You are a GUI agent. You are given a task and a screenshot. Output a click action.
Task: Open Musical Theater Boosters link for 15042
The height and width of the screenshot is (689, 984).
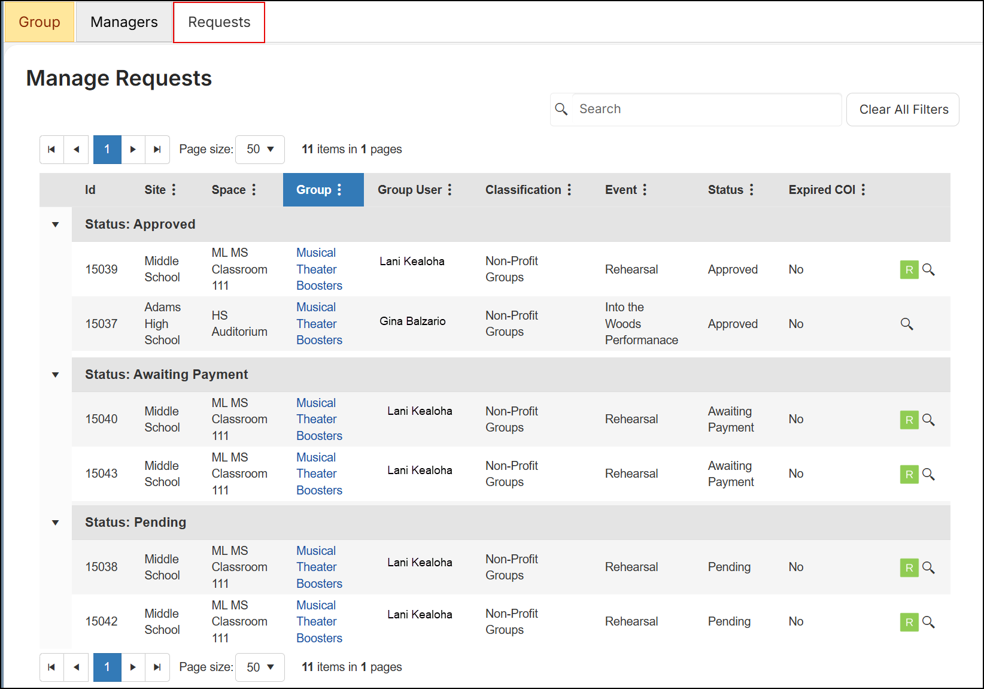coord(319,622)
